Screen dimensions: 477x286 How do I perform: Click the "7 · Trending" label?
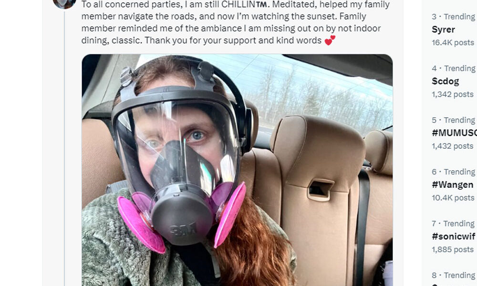click(x=453, y=224)
